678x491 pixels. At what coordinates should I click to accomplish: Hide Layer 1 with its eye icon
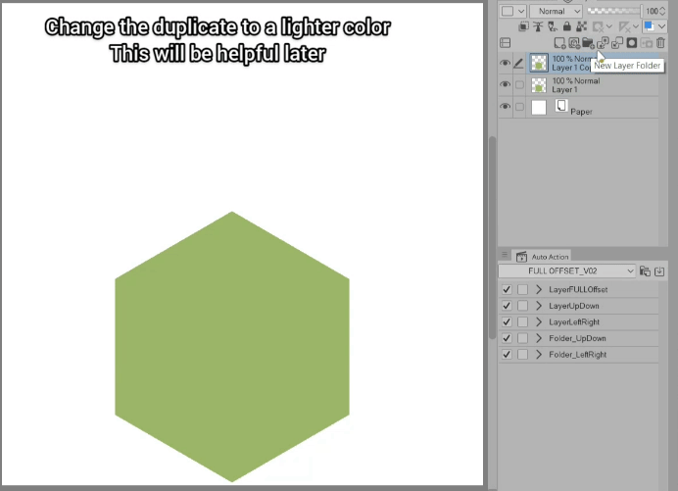505,84
